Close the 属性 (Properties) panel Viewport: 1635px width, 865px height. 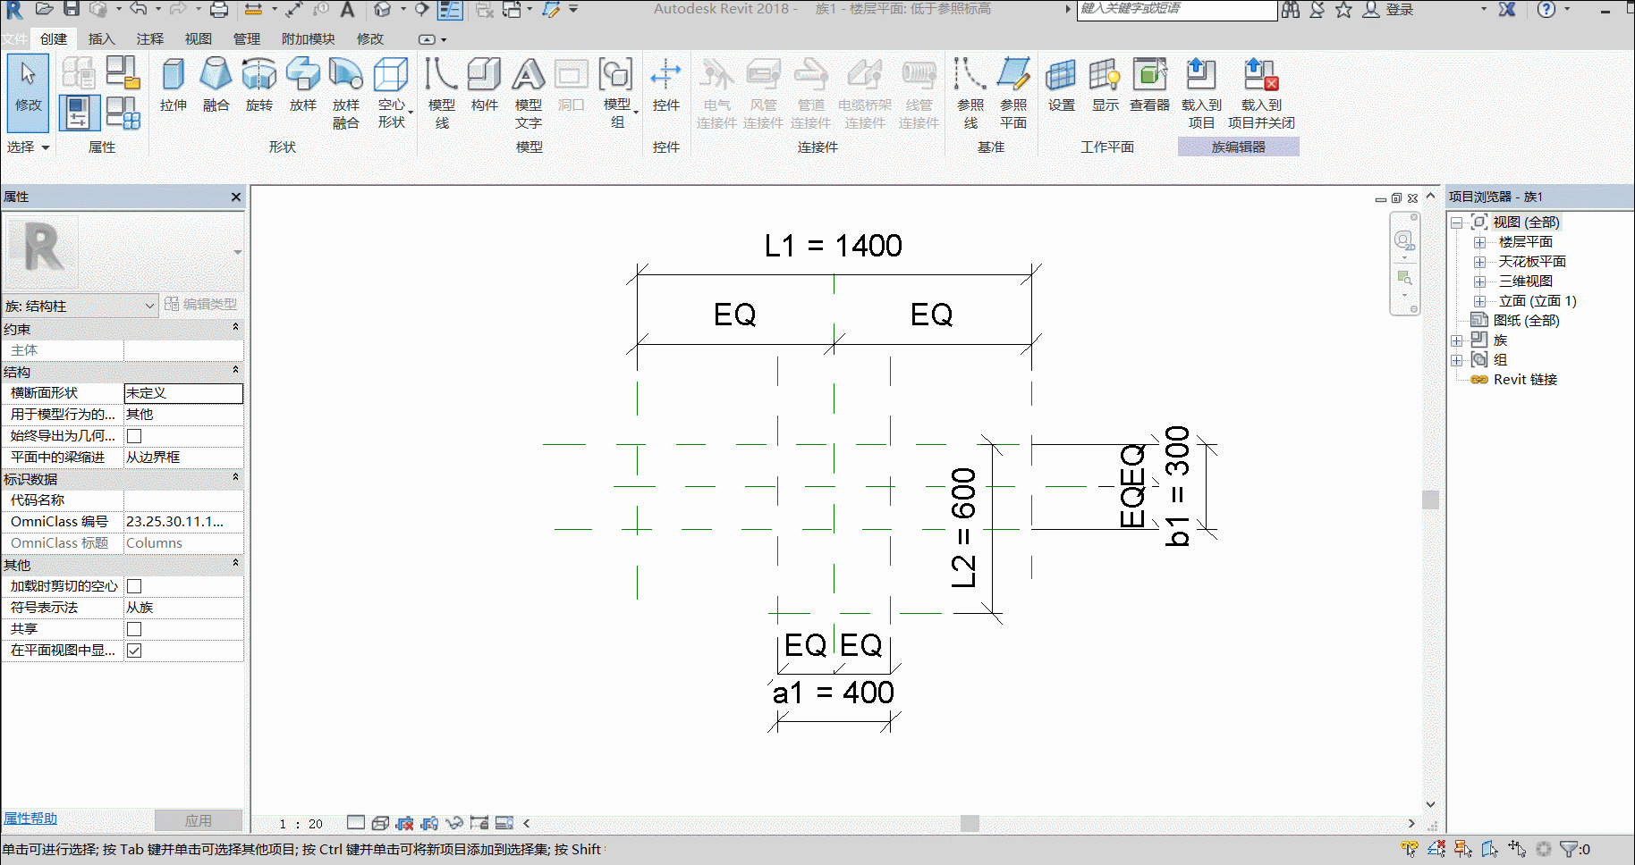point(236,197)
